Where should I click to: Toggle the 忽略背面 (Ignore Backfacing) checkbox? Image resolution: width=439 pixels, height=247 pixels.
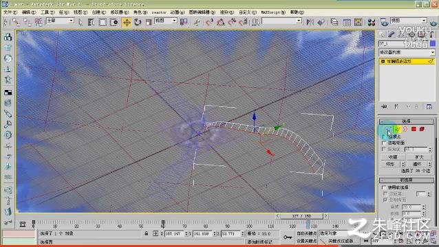click(x=384, y=143)
